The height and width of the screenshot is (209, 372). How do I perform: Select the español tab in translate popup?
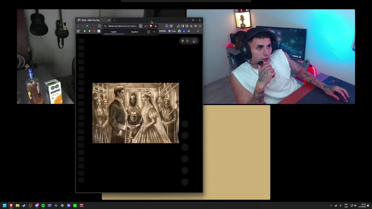[x=135, y=32]
